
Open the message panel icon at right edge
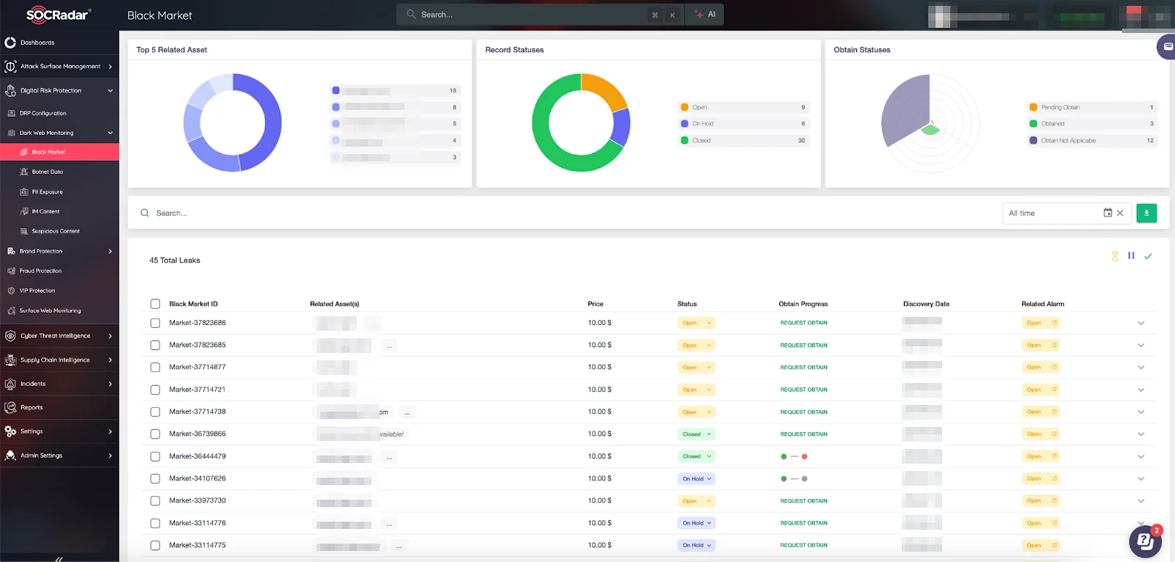(x=1167, y=46)
